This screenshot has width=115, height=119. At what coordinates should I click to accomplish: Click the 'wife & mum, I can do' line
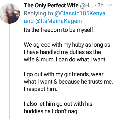(x=65, y=59)
